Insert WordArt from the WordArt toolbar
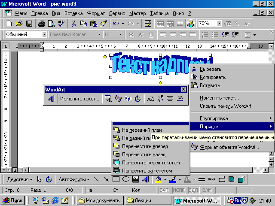Screen dimensions: 275x206 tap(51, 99)
